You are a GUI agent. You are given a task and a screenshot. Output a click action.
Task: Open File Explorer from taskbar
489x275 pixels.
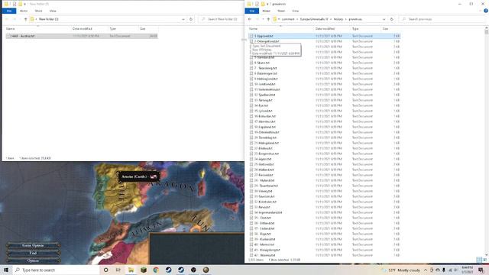click(x=131, y=270)
